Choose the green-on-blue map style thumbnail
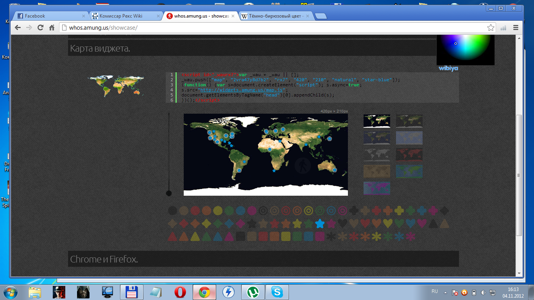Image resolution: width=534 pixels, height=300 pixels. tap(409, 171)
